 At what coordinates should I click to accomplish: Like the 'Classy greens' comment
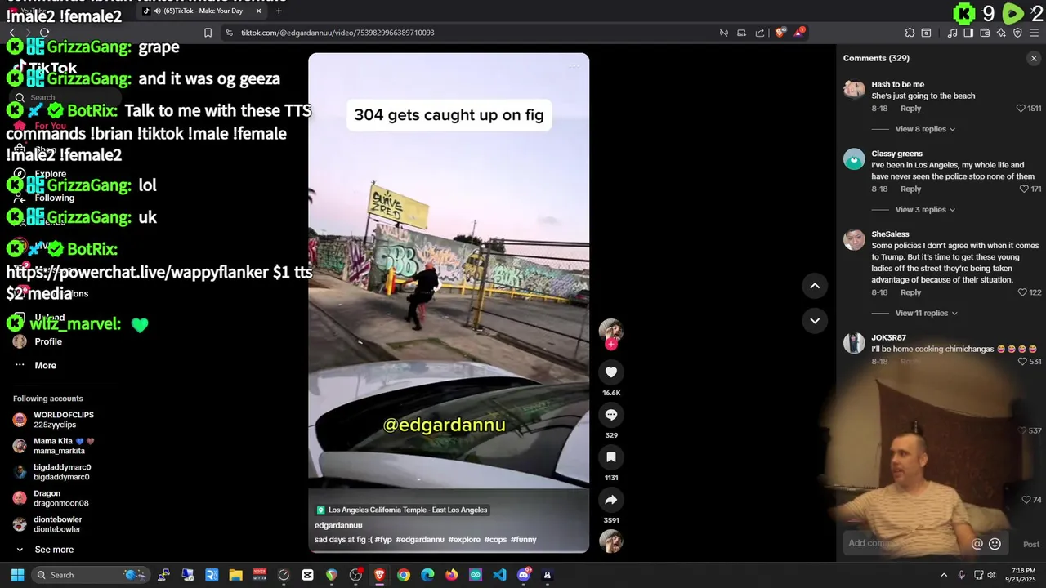tap(1024, 189)
